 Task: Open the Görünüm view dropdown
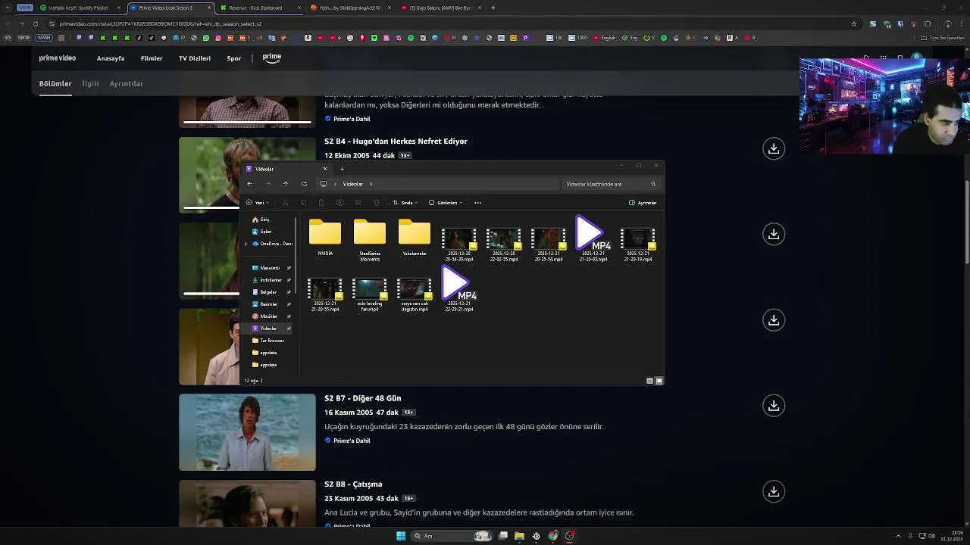point(446,203)
